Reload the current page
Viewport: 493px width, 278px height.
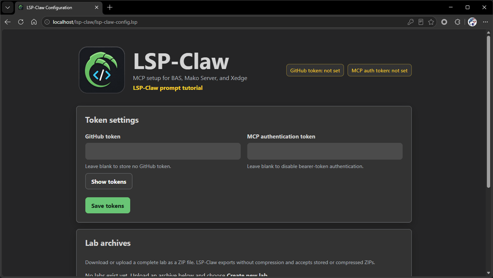pos(21,22)
